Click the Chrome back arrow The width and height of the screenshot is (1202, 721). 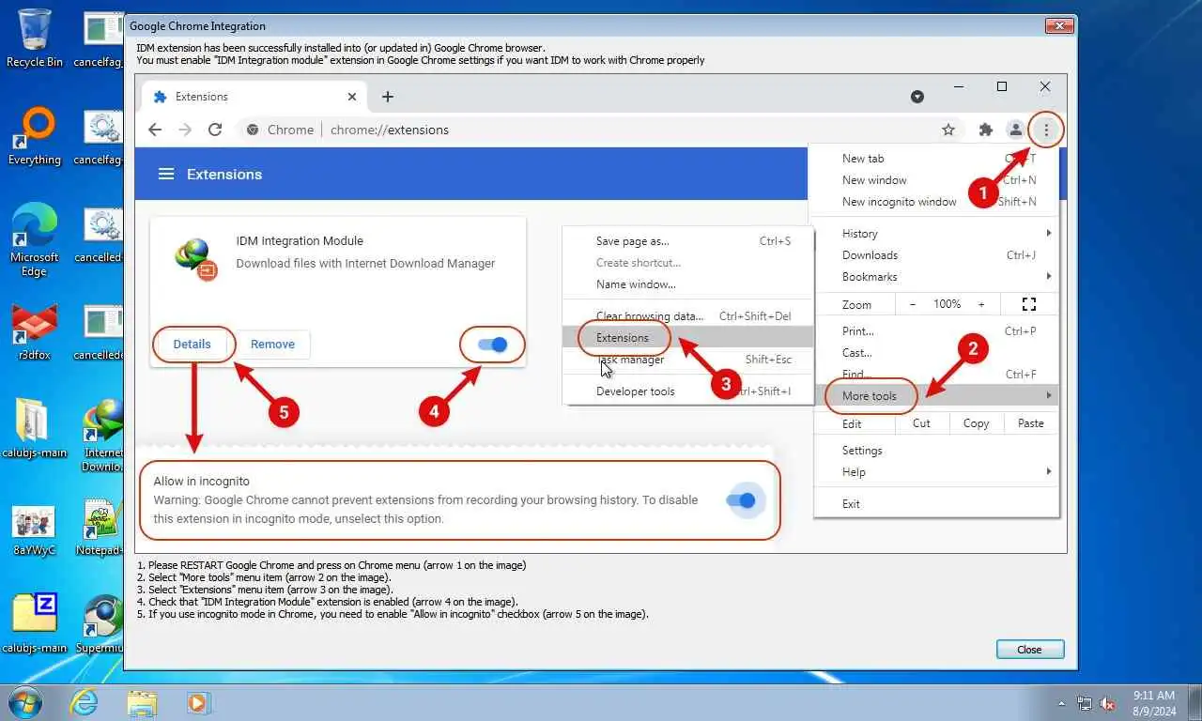(155, 130)
